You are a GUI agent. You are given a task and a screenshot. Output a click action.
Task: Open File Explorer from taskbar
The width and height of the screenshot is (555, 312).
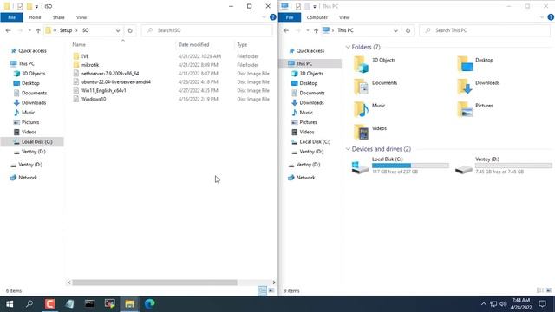click(x=129, y=304)
